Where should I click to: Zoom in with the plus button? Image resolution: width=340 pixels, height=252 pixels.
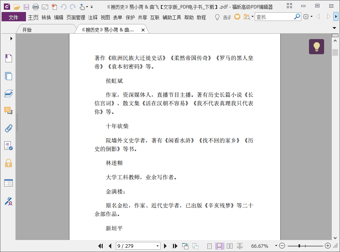[328, 246]
